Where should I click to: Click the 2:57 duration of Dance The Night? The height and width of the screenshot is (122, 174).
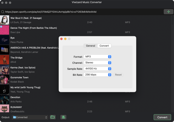click(90, 32)
